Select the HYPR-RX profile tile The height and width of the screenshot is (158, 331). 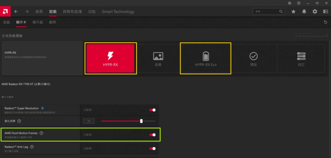(111, 58)
